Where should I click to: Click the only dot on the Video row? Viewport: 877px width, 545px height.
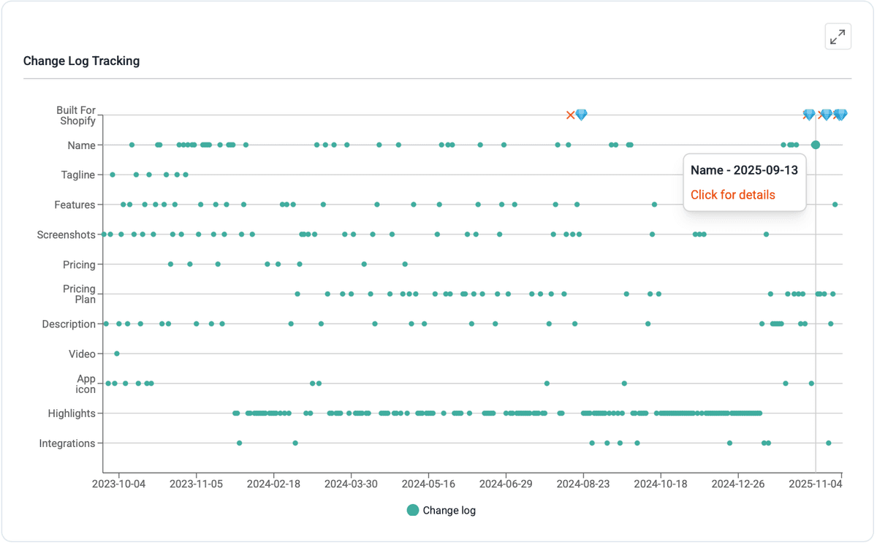pos(117,354)
